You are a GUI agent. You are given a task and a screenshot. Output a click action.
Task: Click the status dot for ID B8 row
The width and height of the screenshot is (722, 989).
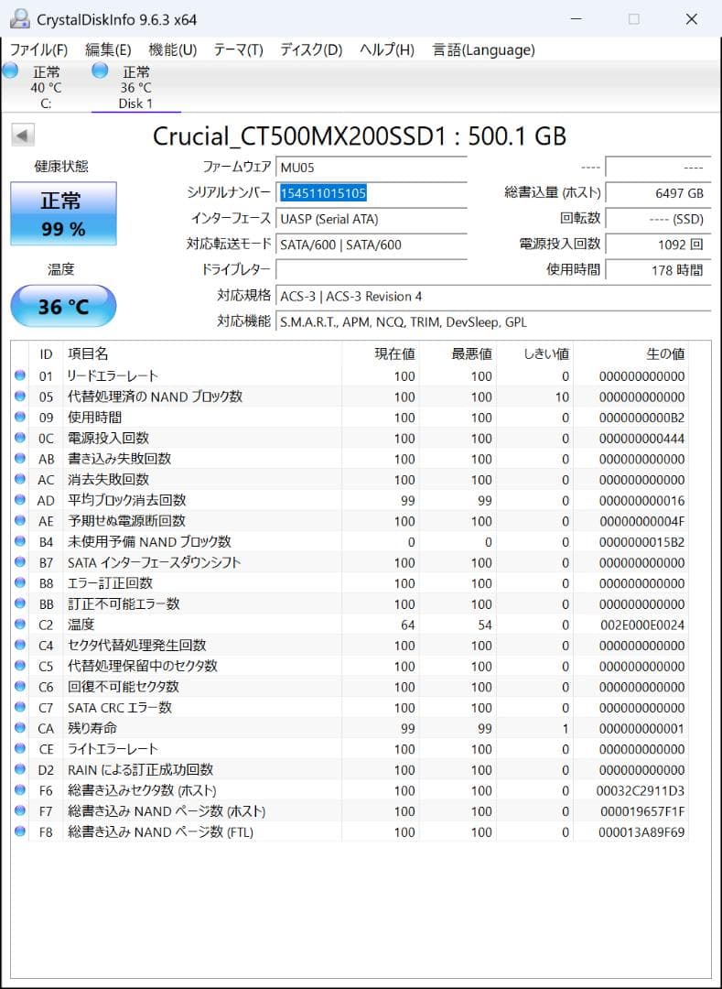(19, 583)
